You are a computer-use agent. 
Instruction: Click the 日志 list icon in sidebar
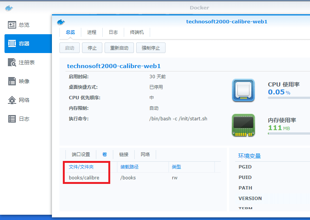pos(12,119)
